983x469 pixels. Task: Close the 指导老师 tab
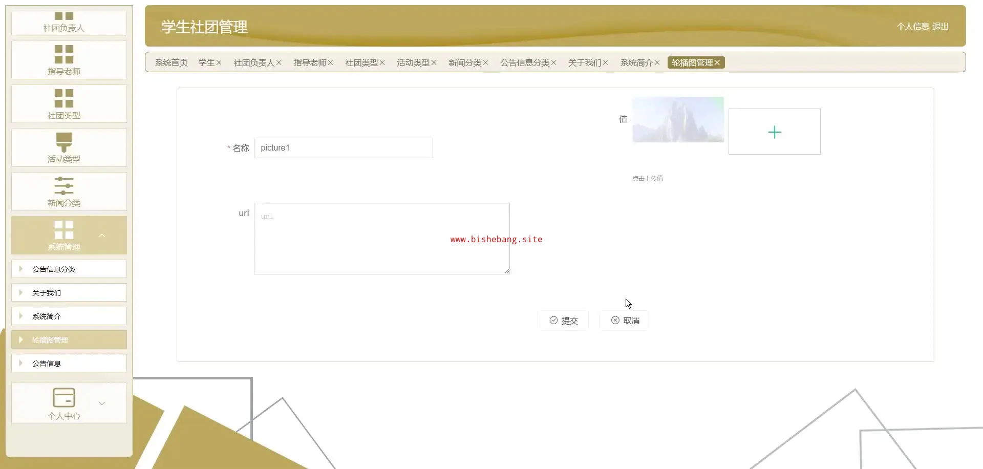[x=331, y=62]
